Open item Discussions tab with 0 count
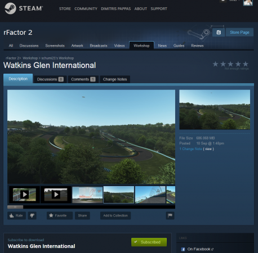Viewport: 258px width, 253px height. coord(50,79)
